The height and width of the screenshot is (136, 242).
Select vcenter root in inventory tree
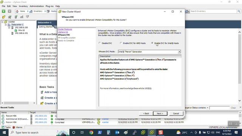[11, 22]
